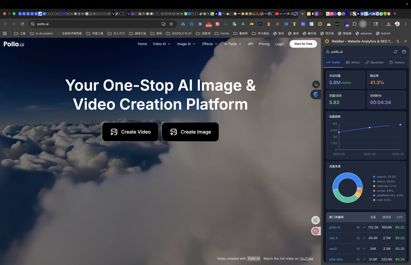The height and width of the screenshot is (265, 411).
Task: Click the blue swirl floating widget icon
Action: point(316,95)
